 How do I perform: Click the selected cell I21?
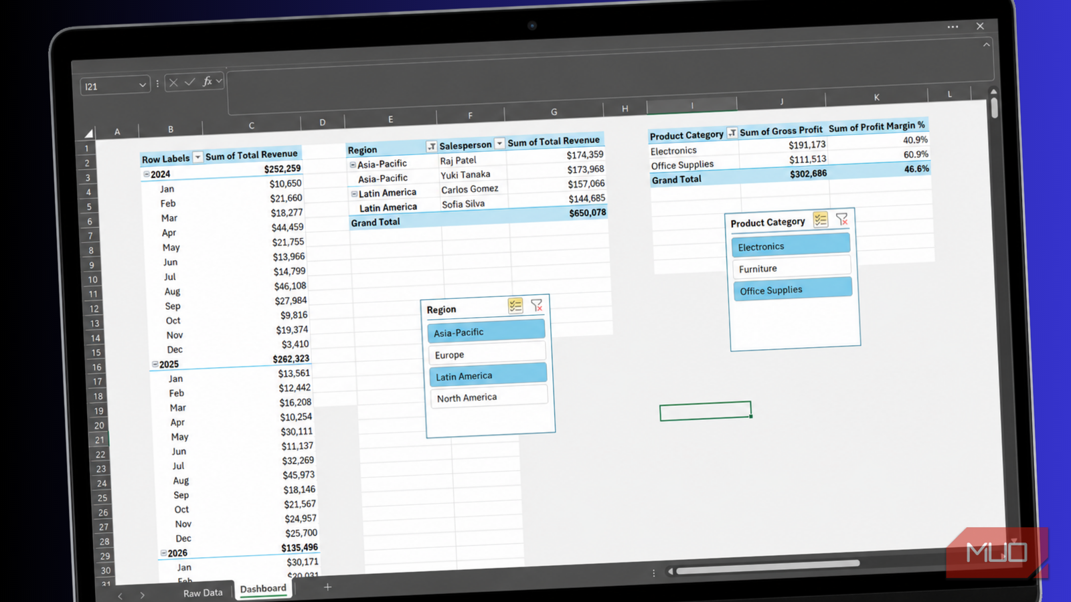(x=706, y=411)
